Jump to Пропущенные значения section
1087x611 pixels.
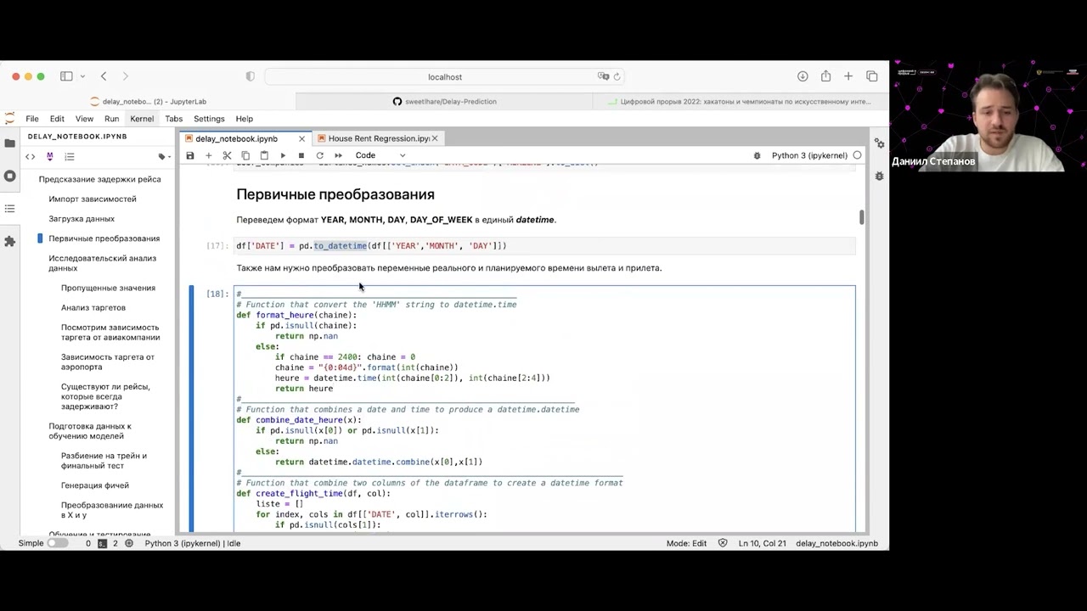(x=108, y=288)
